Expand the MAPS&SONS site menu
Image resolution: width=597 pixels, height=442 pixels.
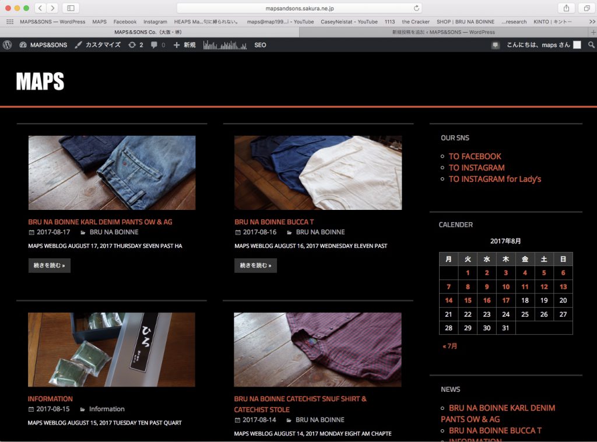43,45
